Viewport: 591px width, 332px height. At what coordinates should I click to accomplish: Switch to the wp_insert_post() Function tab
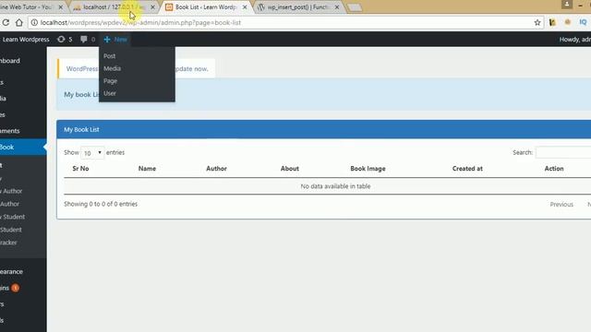(297, 7)
